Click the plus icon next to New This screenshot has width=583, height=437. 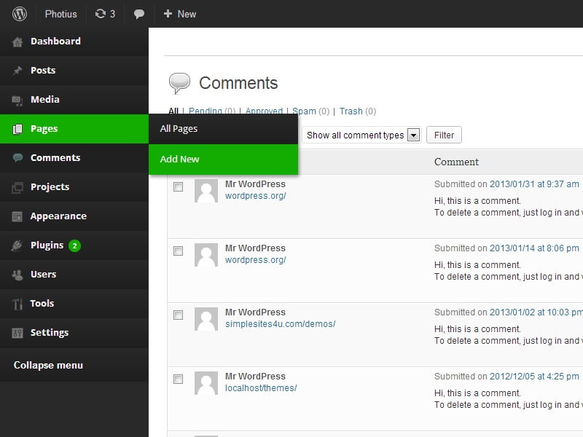pyautogui.click(x=168, y=14)
